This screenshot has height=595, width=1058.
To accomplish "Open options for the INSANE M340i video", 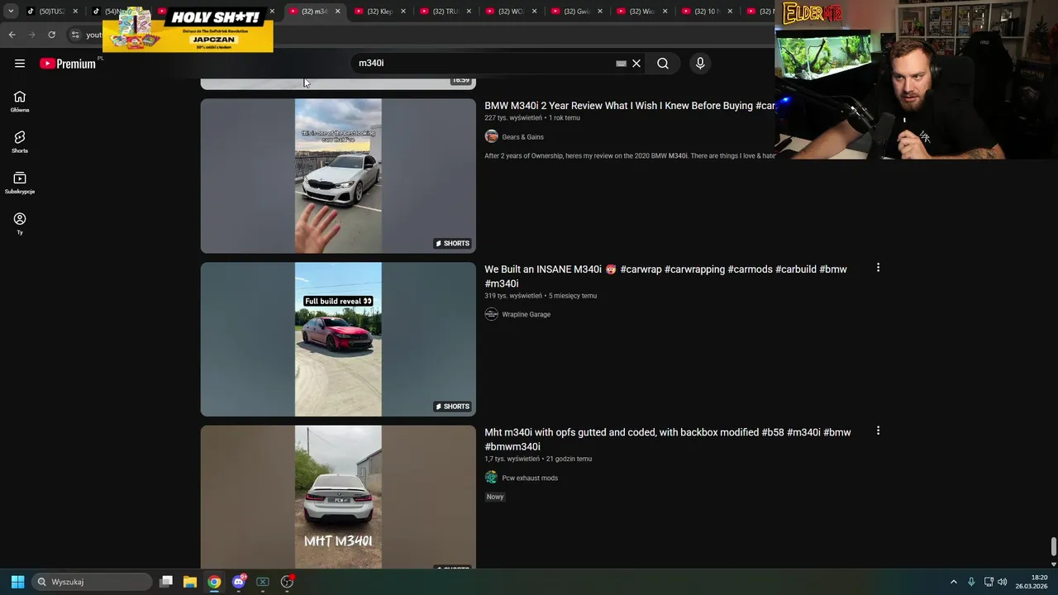I will [x=878, y=268].
